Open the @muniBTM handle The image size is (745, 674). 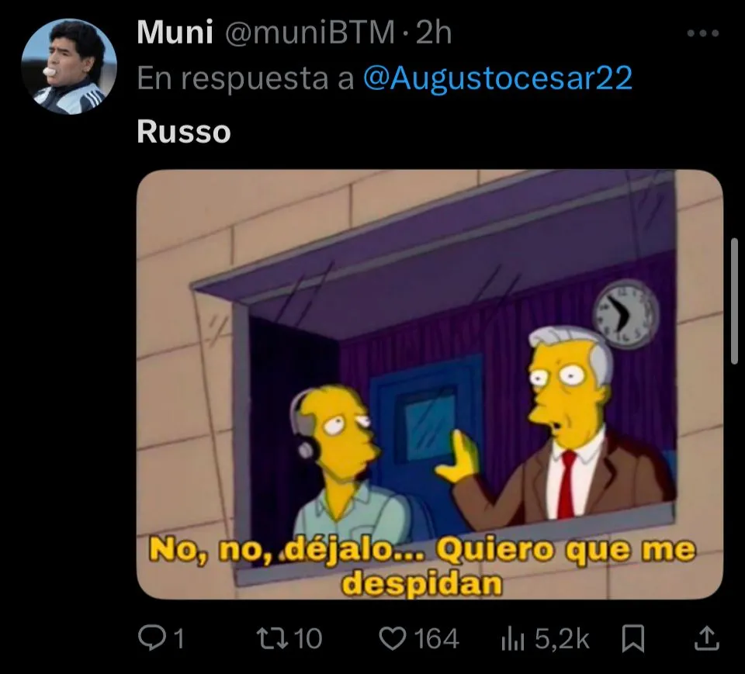click(x=310, y=33)
